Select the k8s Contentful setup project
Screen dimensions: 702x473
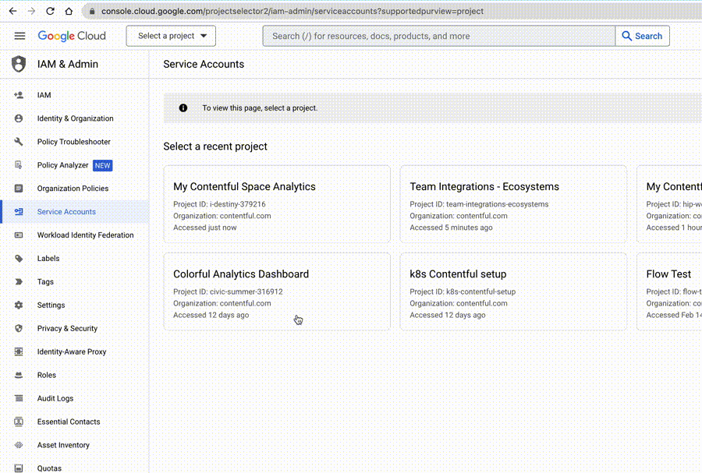pos(512,291)
